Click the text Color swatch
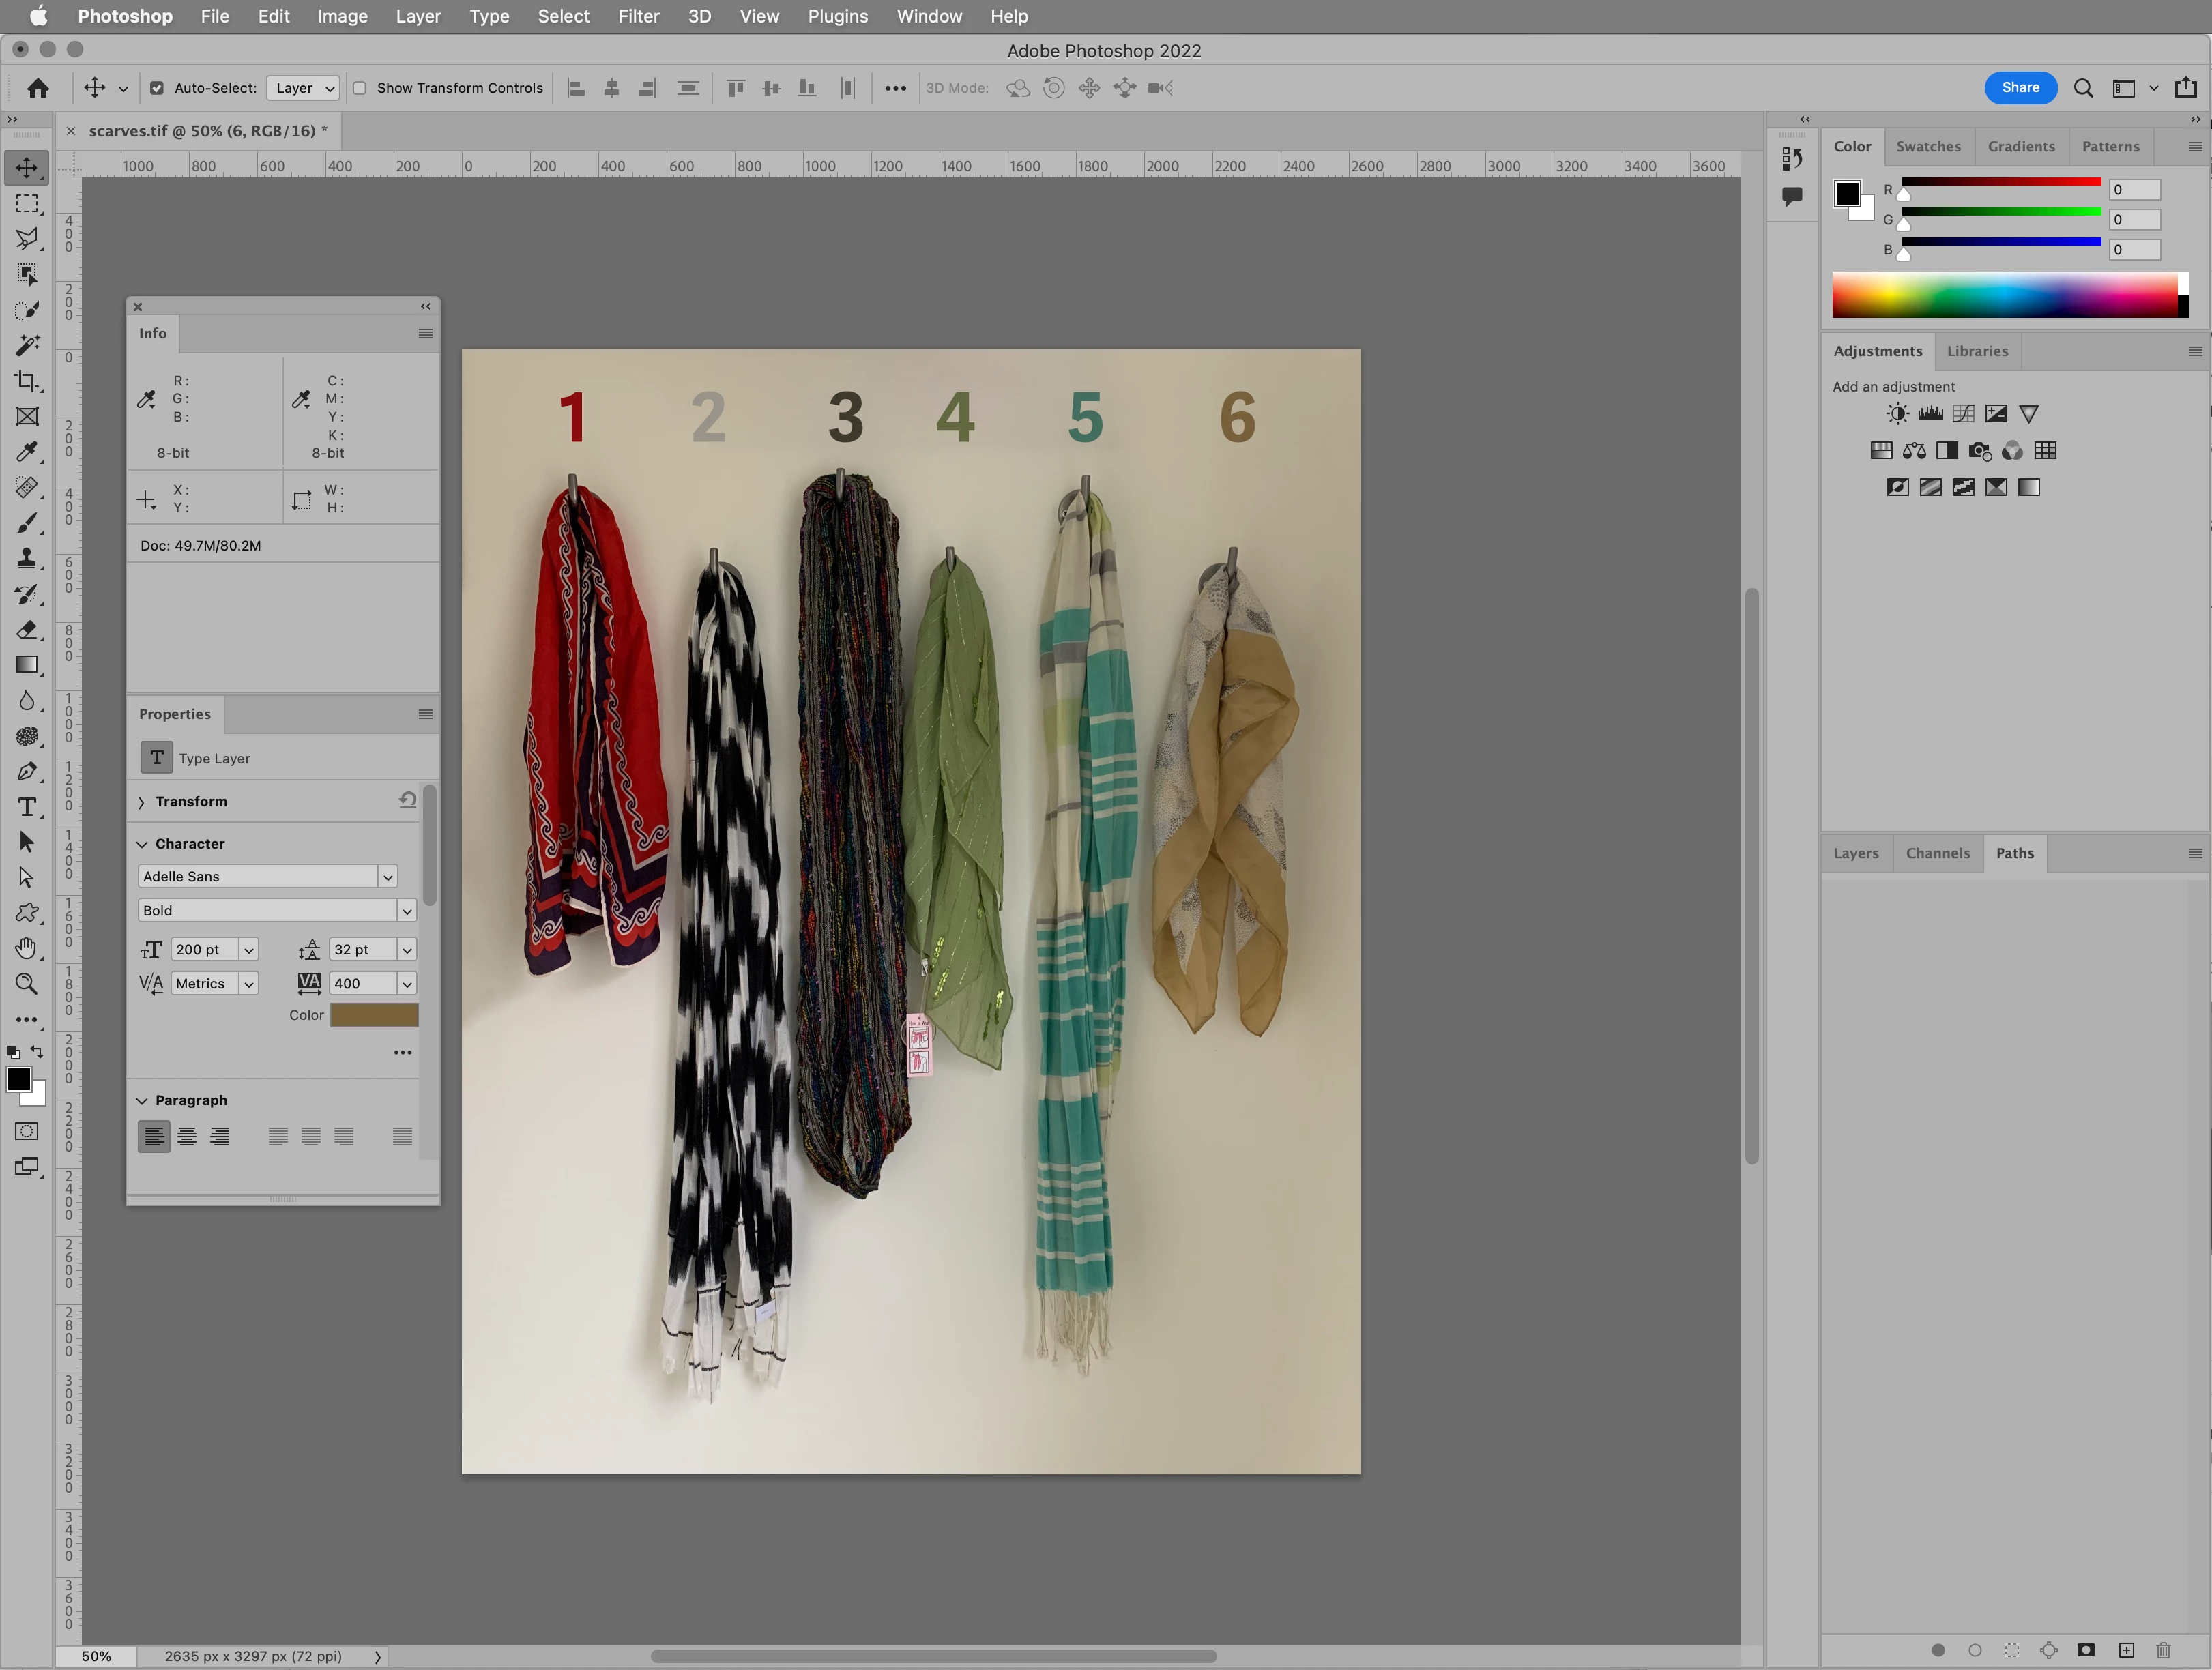The image size is (2212, 1670). (374, 1015)
